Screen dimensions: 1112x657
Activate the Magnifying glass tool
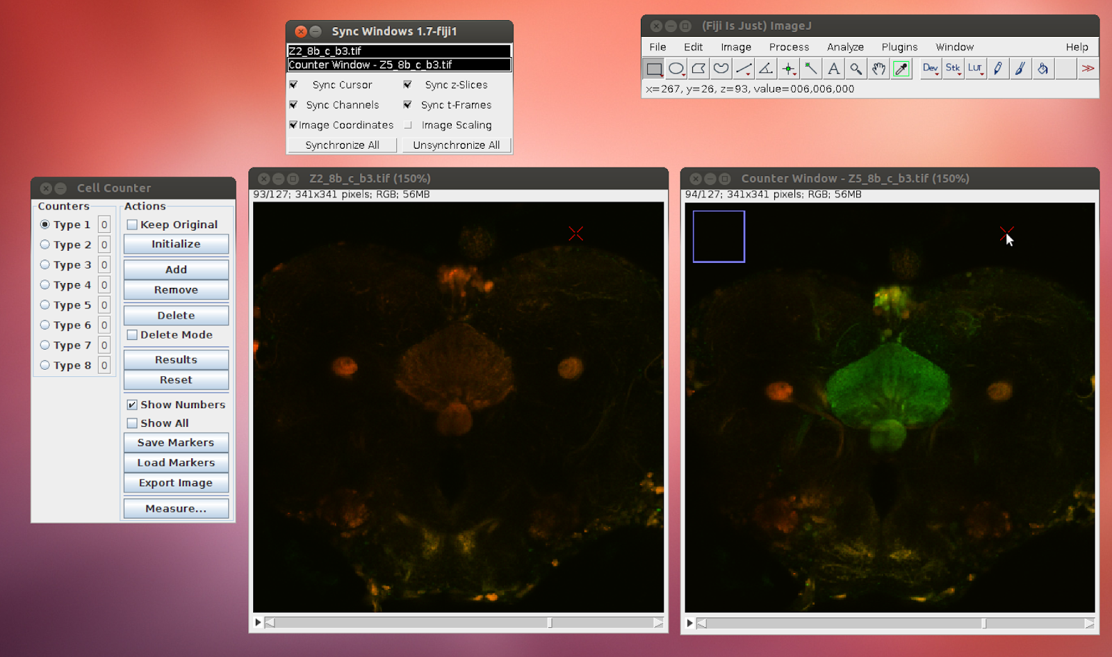[856, 68]
